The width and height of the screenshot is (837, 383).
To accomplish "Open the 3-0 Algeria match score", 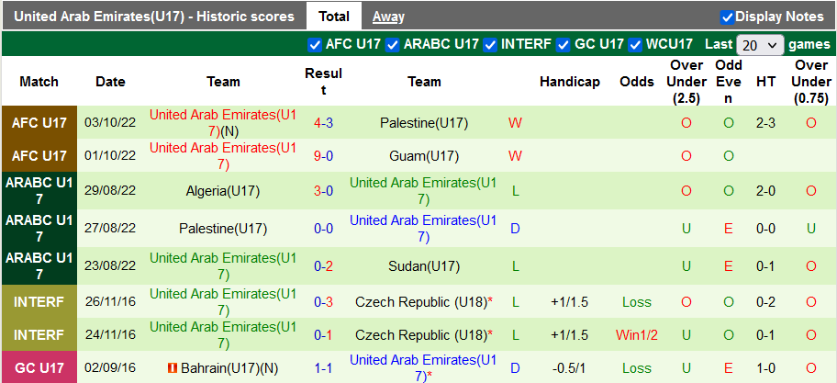I will pos(323,191).
